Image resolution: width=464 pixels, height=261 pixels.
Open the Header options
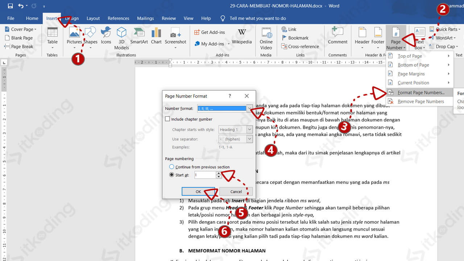pos(362,38)
